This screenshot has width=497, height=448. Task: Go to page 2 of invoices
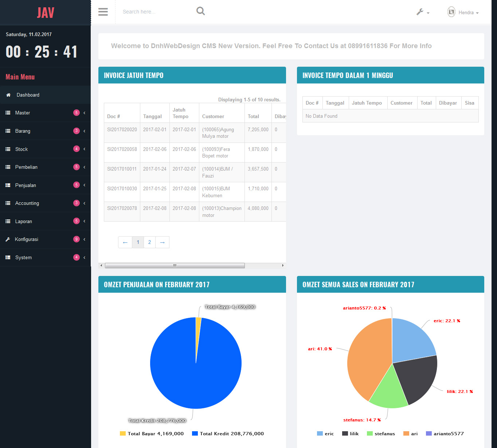149,242
